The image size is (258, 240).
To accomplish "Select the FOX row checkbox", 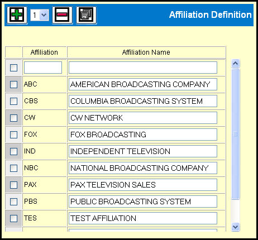I will (x=13, y=135).
